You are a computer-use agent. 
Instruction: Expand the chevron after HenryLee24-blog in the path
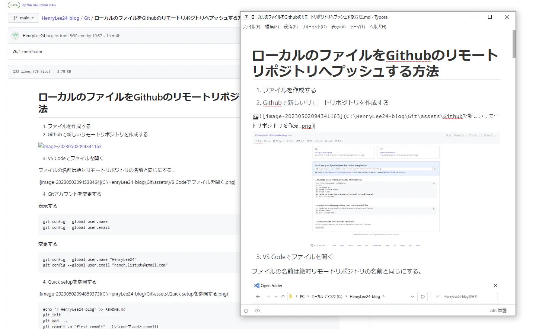point(384,296)
